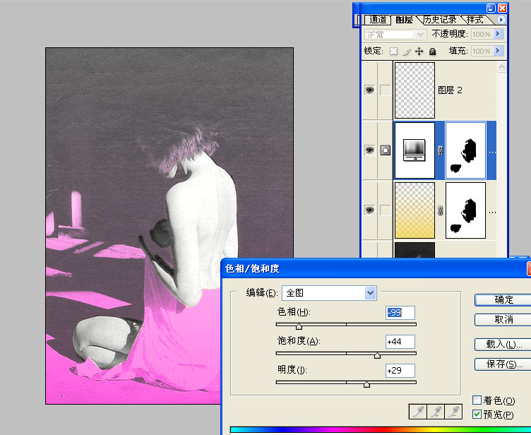Toggle link box beside 图层 2
The height and width of the screenshot is (435, 531).
tap(385, 90)
